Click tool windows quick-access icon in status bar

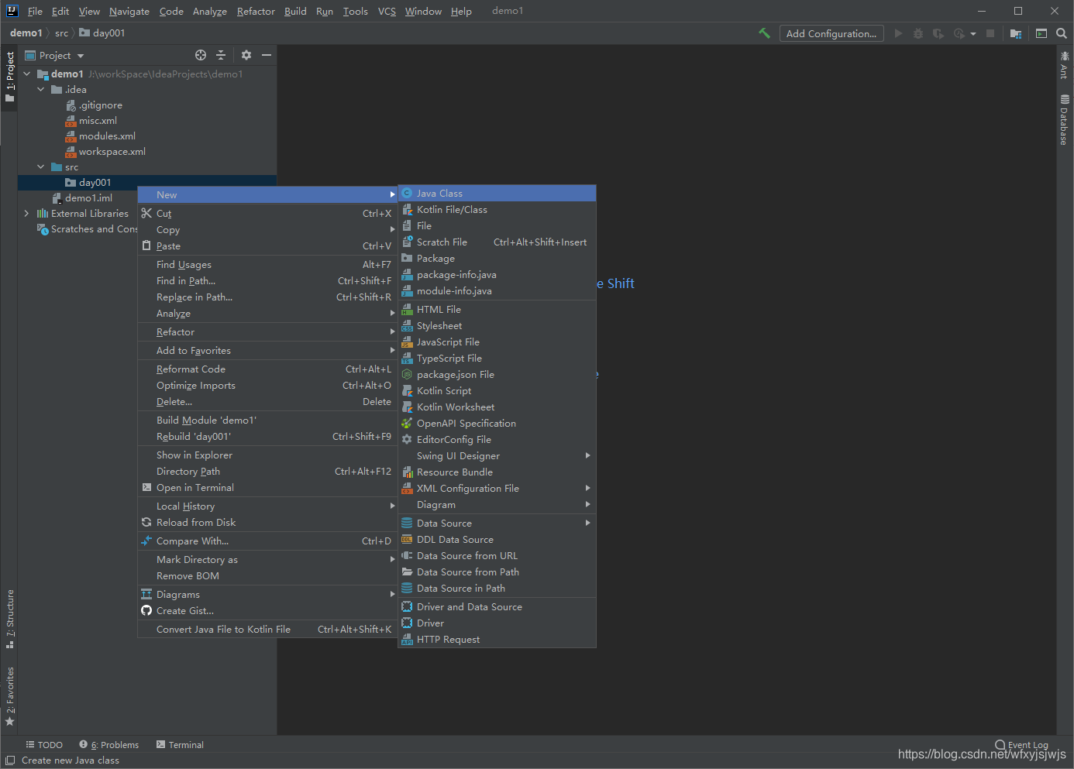pos(10,760)
